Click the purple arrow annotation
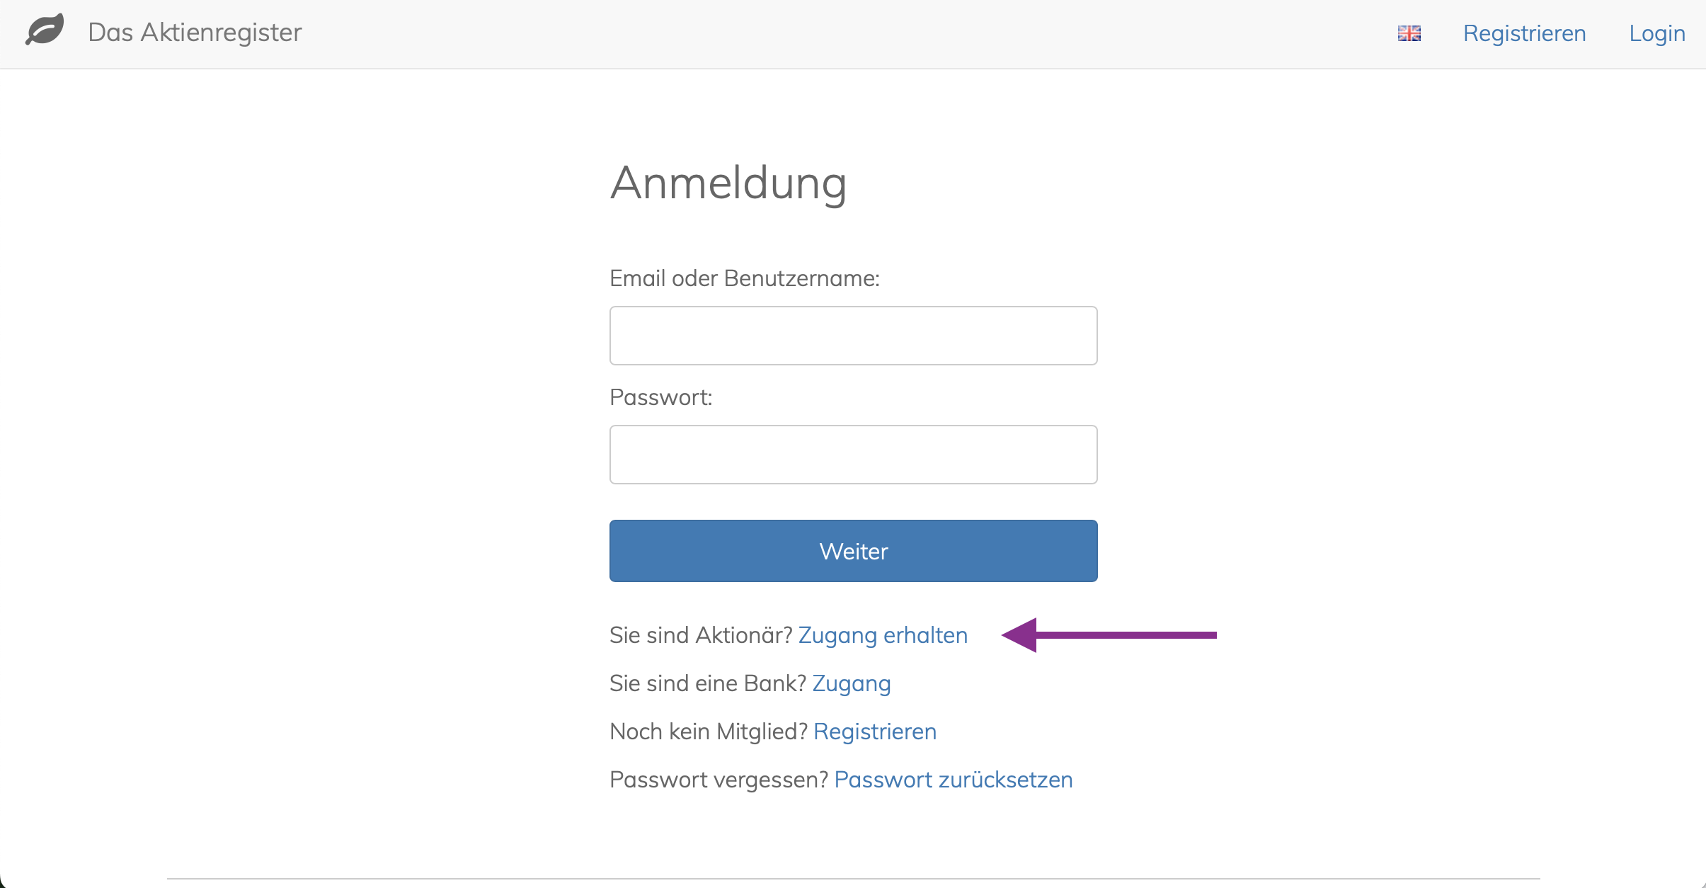Viewport: 1706px width, 888px height. tap(1109, 635)
